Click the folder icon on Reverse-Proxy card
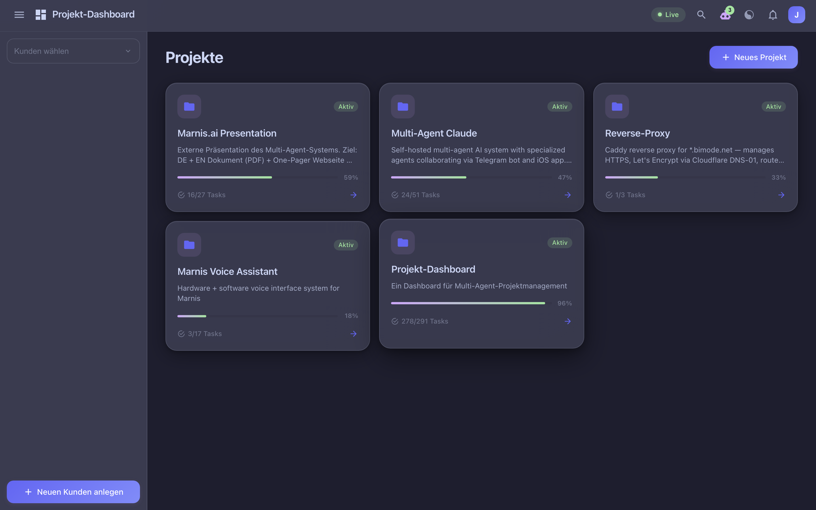The height and width of the screenshot is (510, 816). pos(616,106)
